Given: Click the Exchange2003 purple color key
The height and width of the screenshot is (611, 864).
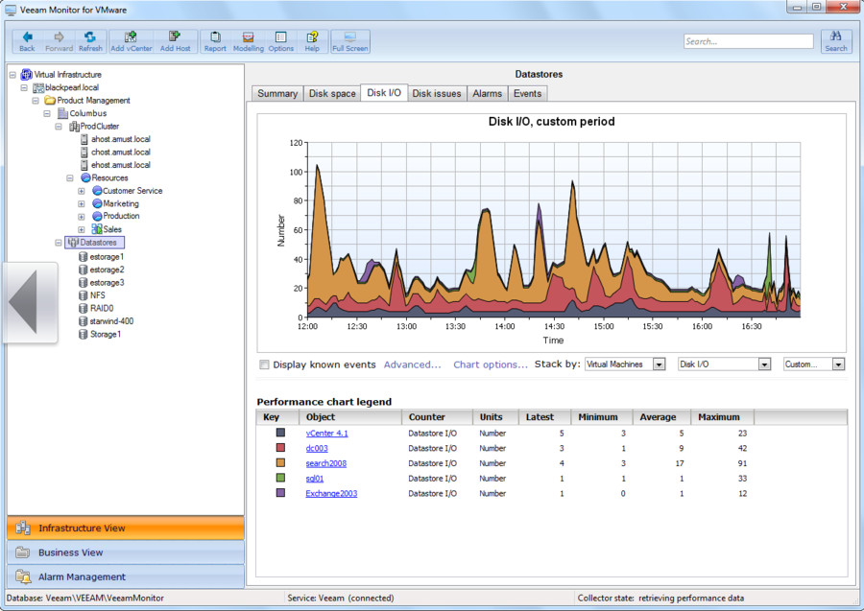Looking at the screenshot, I should 280,493.
